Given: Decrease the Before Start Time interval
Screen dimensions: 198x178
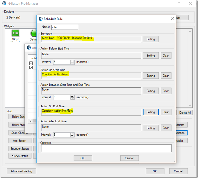Looking at the screenshot, I should [72, 63].
